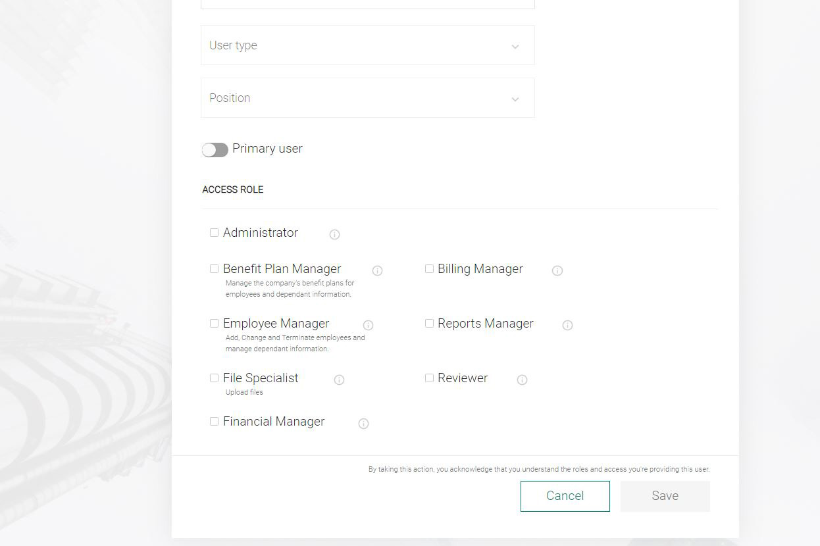Expand the User type dropdown
The image size is (820, 546).
367,45
